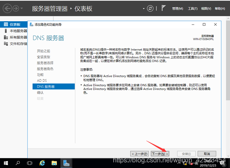The width and height of the screenshot is (230, 168).
Task: Click the DNS 服务器 page heading
Action: (48, 38)
